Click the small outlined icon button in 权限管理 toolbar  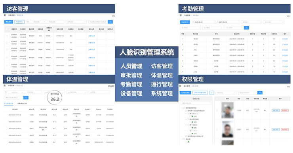pos(211,93)
